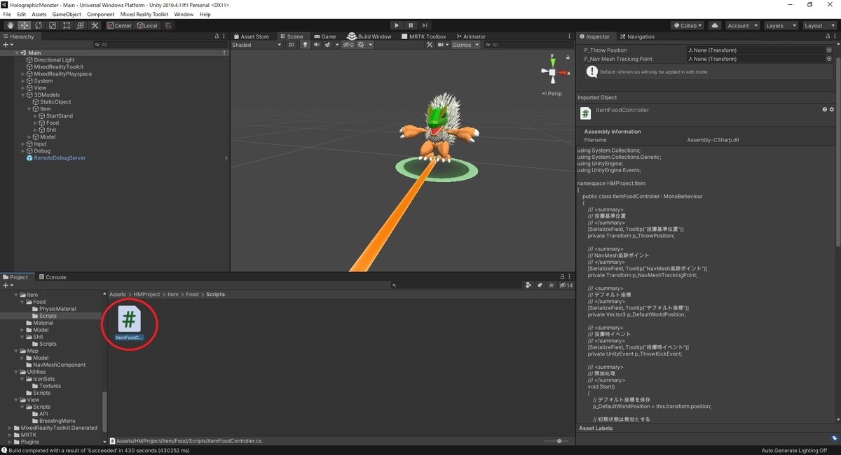
Task: Switch to the Navigation tab
Action: coord(637,36)
